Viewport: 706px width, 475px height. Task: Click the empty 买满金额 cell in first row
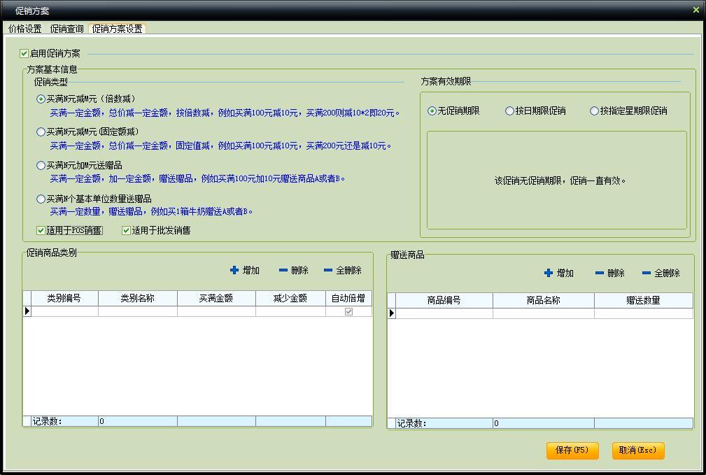click(x=217, y=311)
